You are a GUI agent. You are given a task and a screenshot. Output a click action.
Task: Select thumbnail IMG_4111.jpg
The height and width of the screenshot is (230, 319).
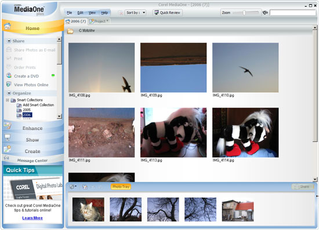[x=101, y=133]
